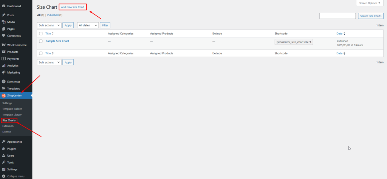Viewport: 387px width, 179px height.
Task: Sort the table by Date column header
Action: 340,34
